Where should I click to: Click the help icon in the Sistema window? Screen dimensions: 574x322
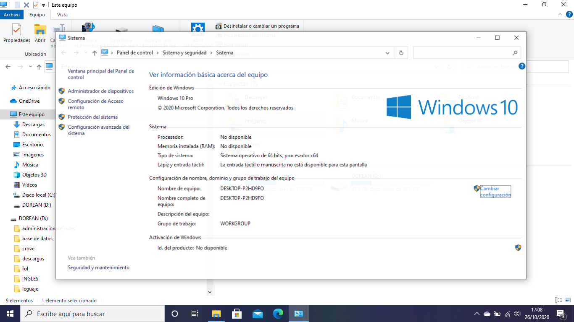point(522,66)
